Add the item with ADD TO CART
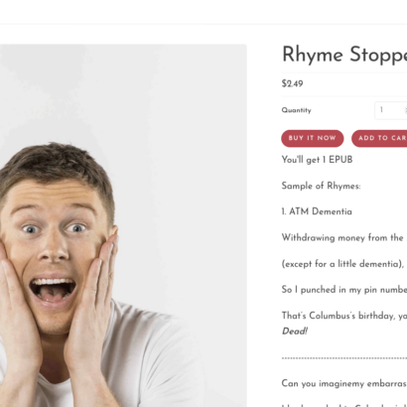 pyautogui.click(x=379, y=138)
